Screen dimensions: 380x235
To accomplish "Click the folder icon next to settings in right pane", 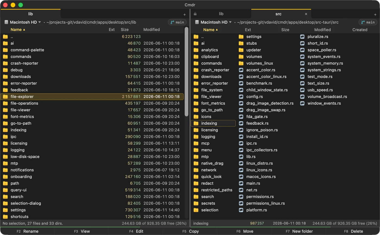I will tap(241, 36).
